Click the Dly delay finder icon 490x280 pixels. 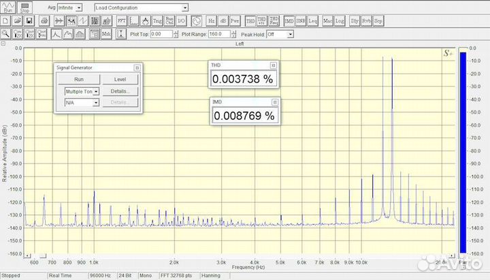(x=354, y=21)
